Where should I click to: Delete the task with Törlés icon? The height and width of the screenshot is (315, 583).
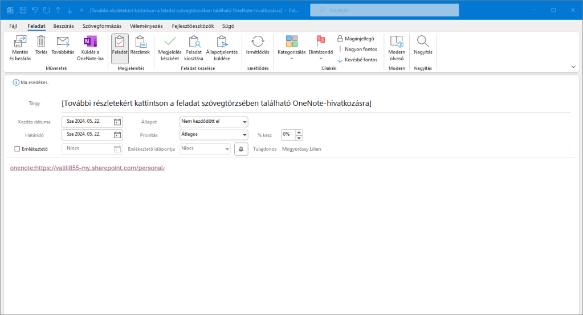coord(41,45)
